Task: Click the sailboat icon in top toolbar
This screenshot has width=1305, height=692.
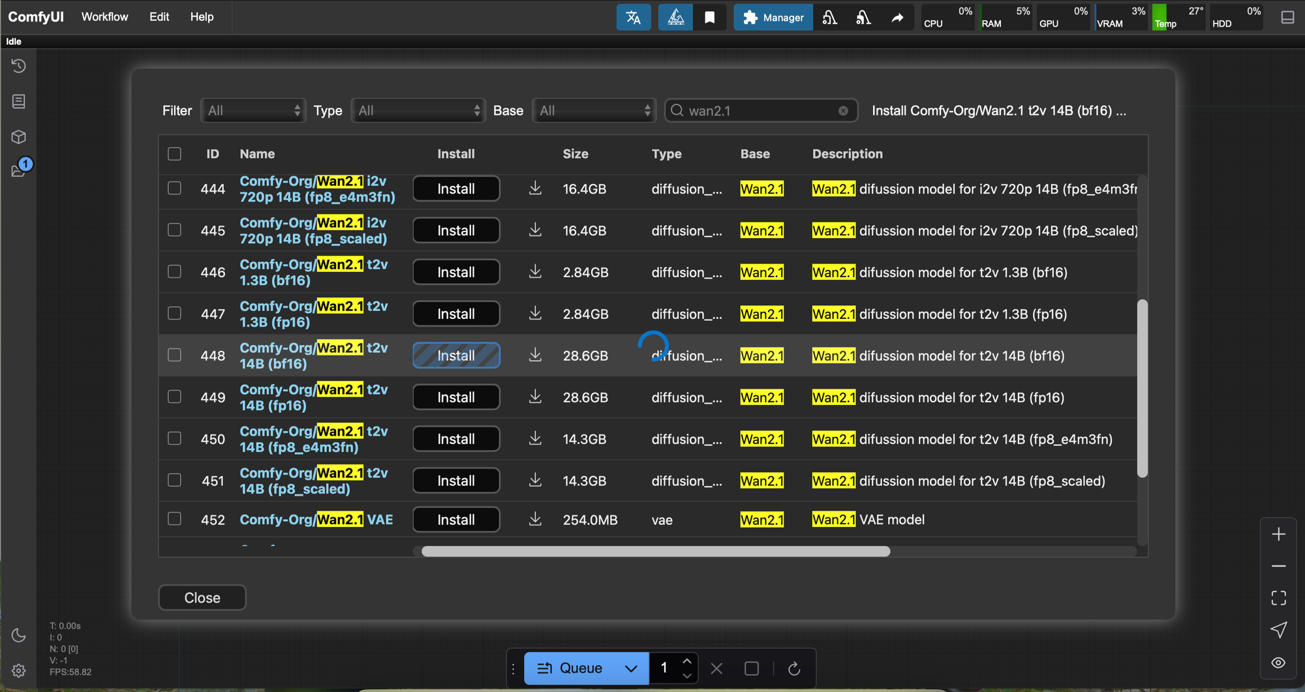Action: [x=675, y=18]
